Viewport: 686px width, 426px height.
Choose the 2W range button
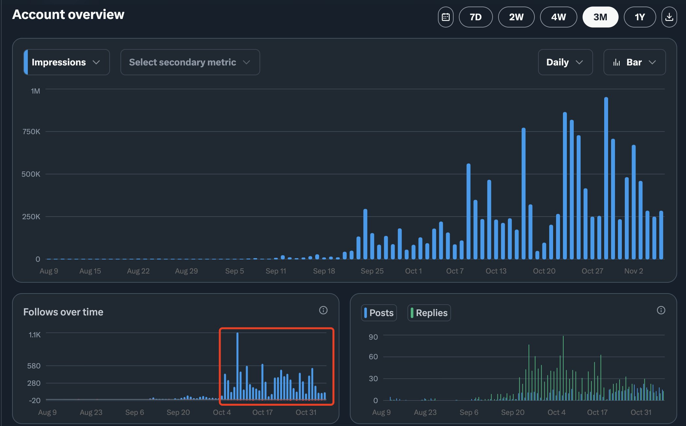[x=516, y=17]
